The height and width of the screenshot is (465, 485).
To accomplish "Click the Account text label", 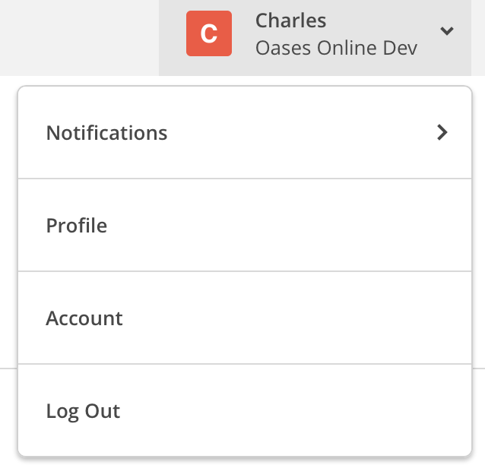I will (84, 318).
